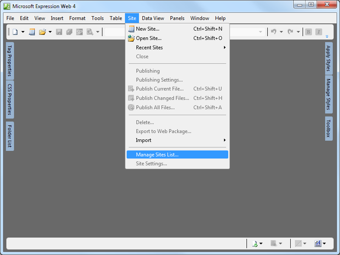Show the Apply Styles side panel
This screenshot has width=340, height=255.
[x=329, y=58]
